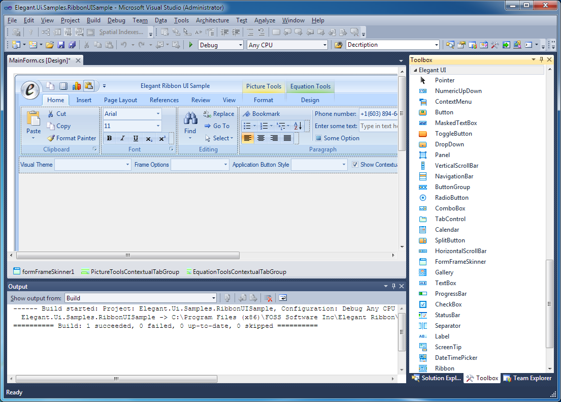Click the Enter some text input field
This screenshot has height=402, width=561.
[x=378, y=126]
